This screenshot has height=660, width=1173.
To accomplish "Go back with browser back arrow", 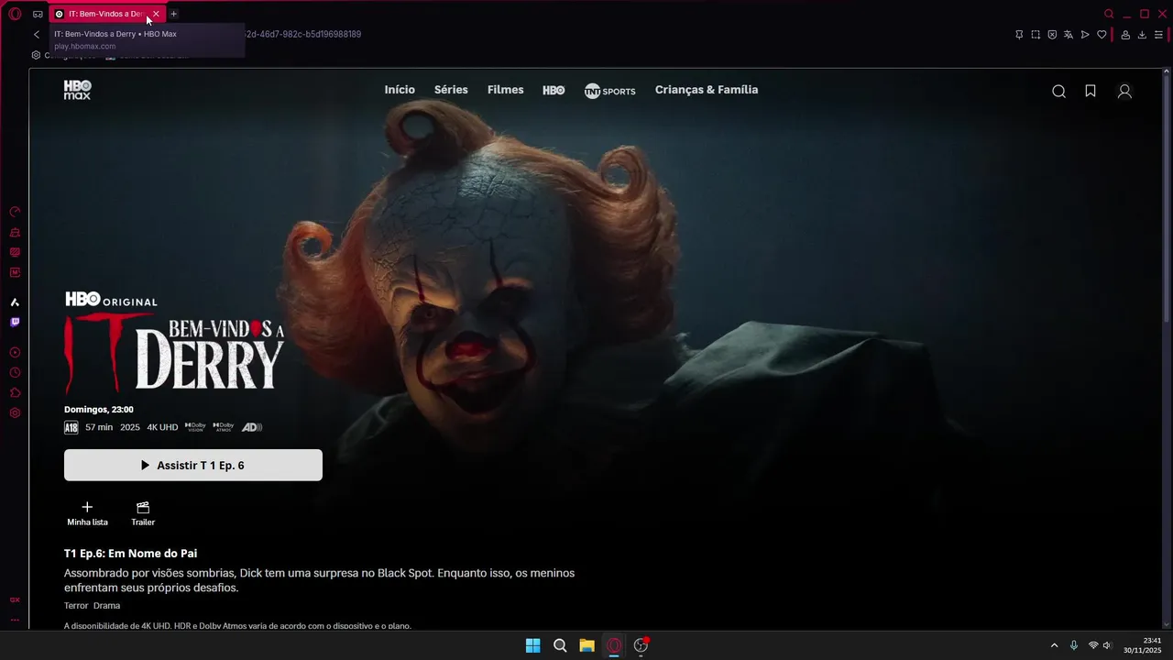I will [x=37, y=34].
